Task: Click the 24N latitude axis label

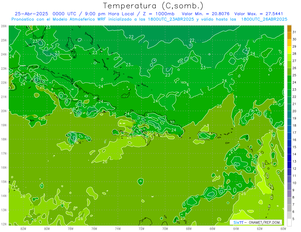Action: 4,54
